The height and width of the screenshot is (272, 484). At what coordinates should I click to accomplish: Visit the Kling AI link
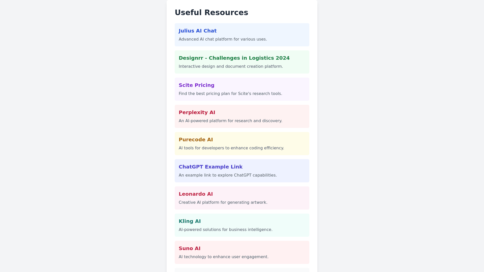pyautogui.click(x=190, y=221)
